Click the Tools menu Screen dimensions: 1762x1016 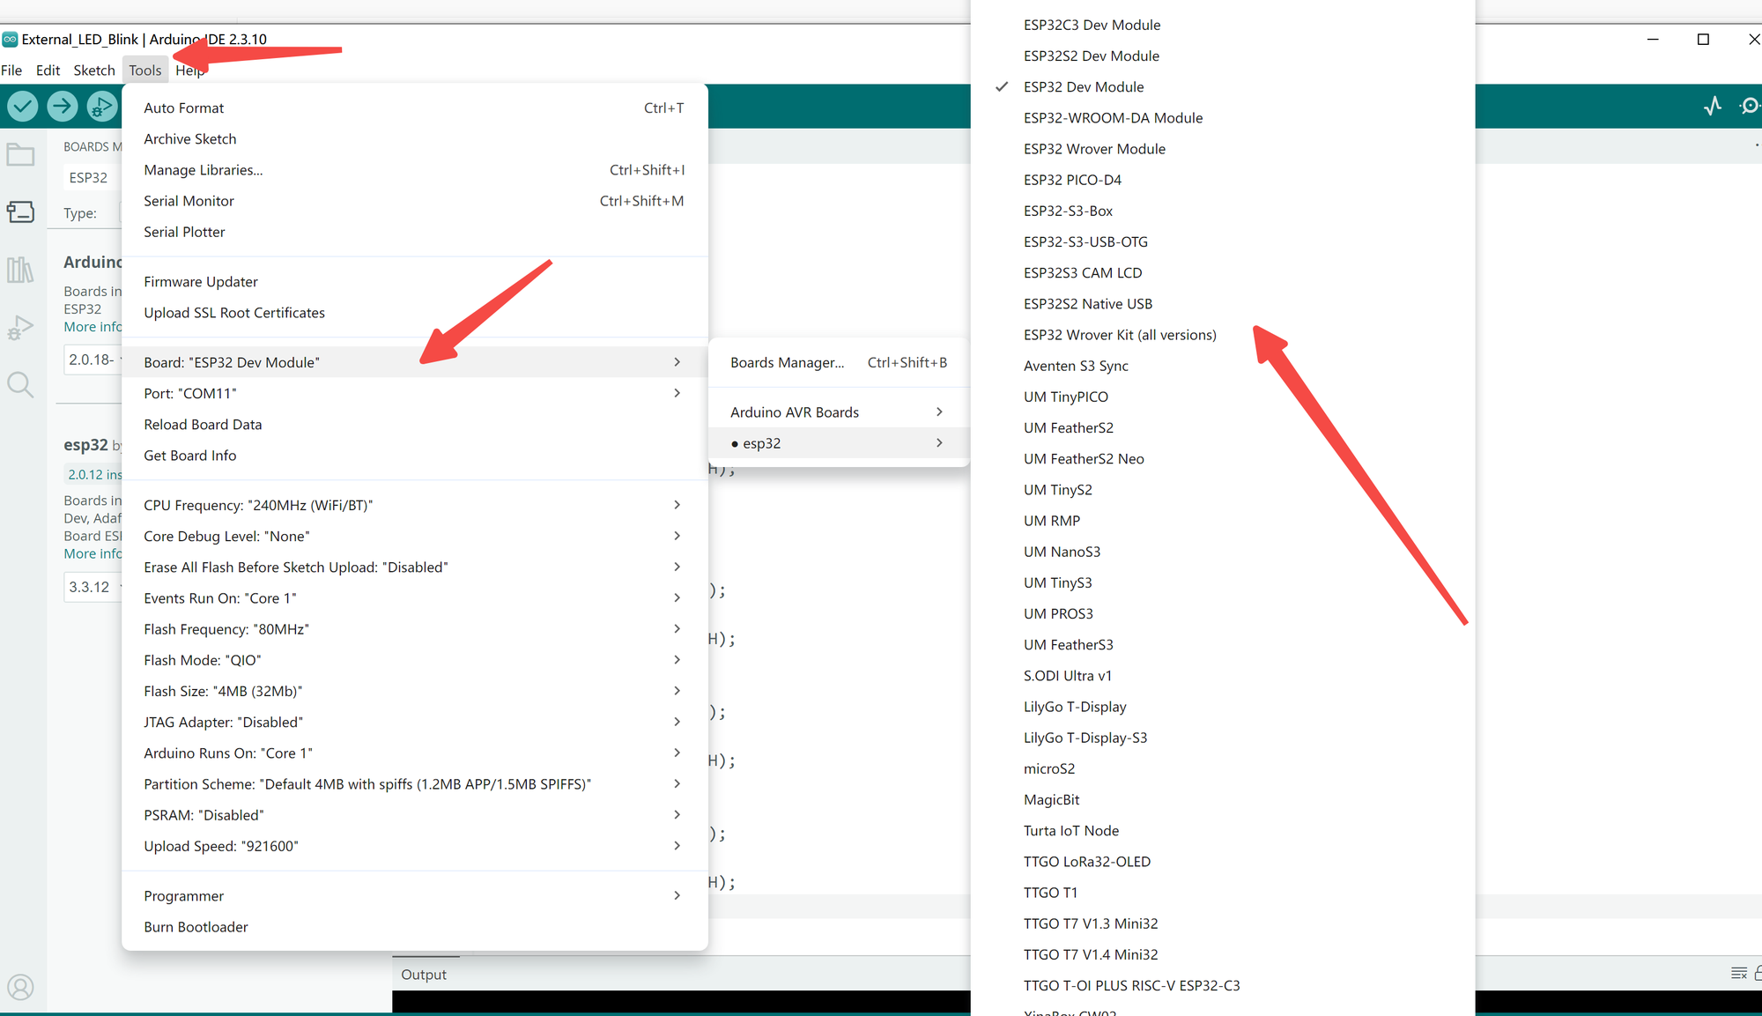click(x=145, y=70)
